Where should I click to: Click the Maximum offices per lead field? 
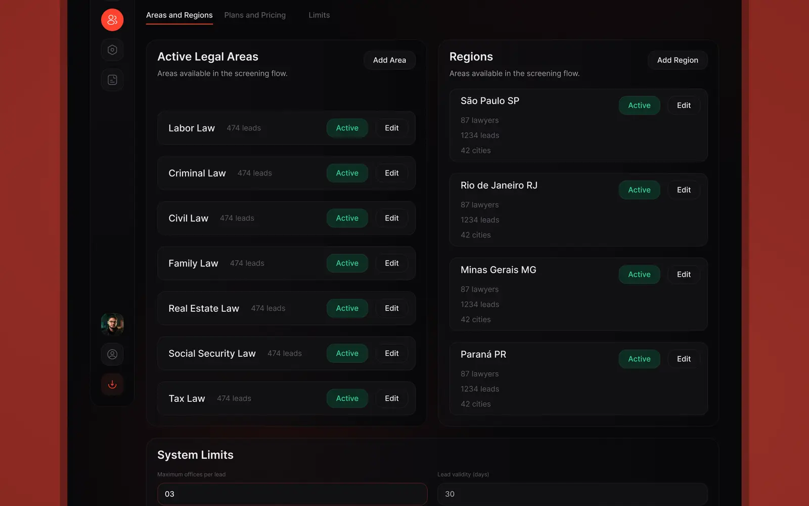tap(292, 494)
